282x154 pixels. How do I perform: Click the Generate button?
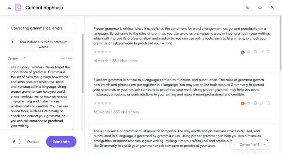[61, 142]
